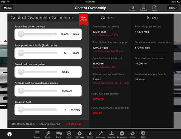Open the Interior steering wheel icon

[x=69, y=135]
